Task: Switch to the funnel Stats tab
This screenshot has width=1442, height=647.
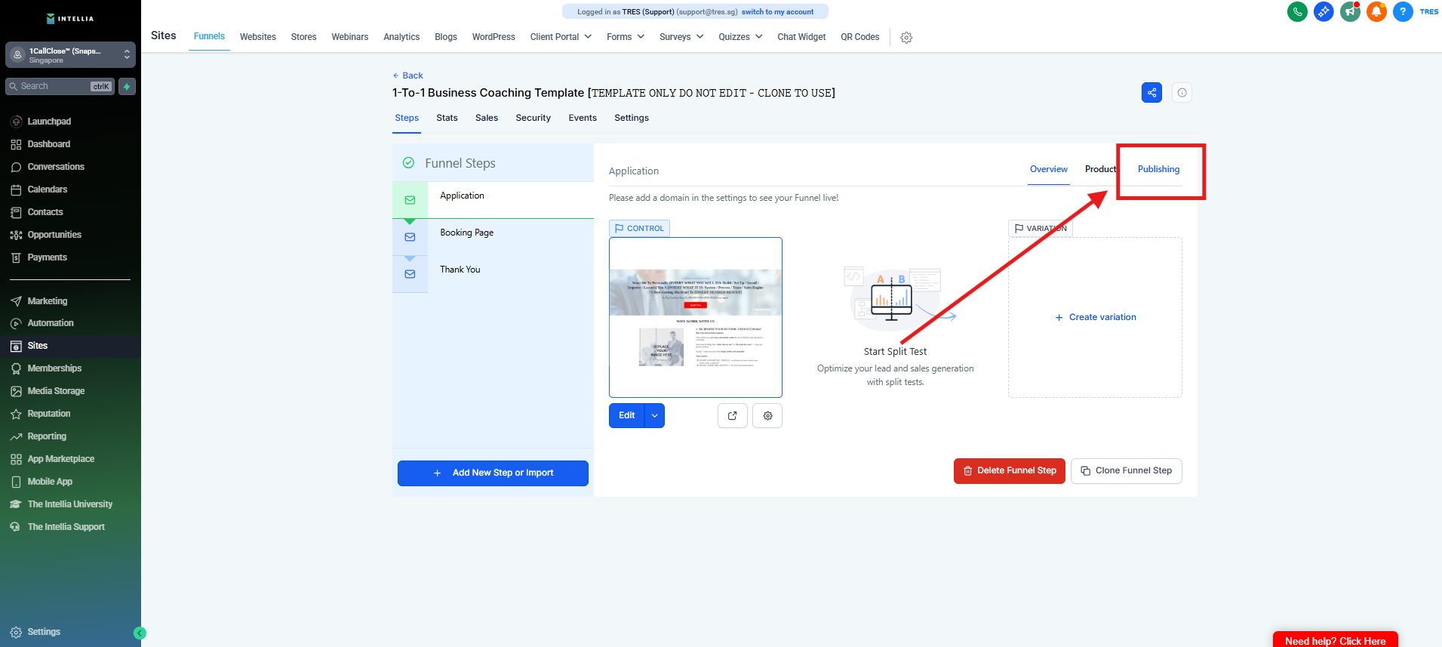Action: pos(447,118)
